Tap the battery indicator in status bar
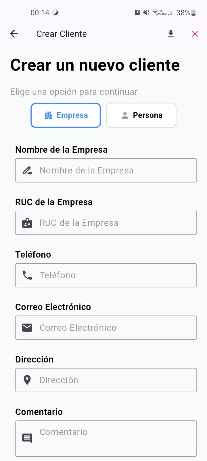The image size is (207, 461). 193,13
